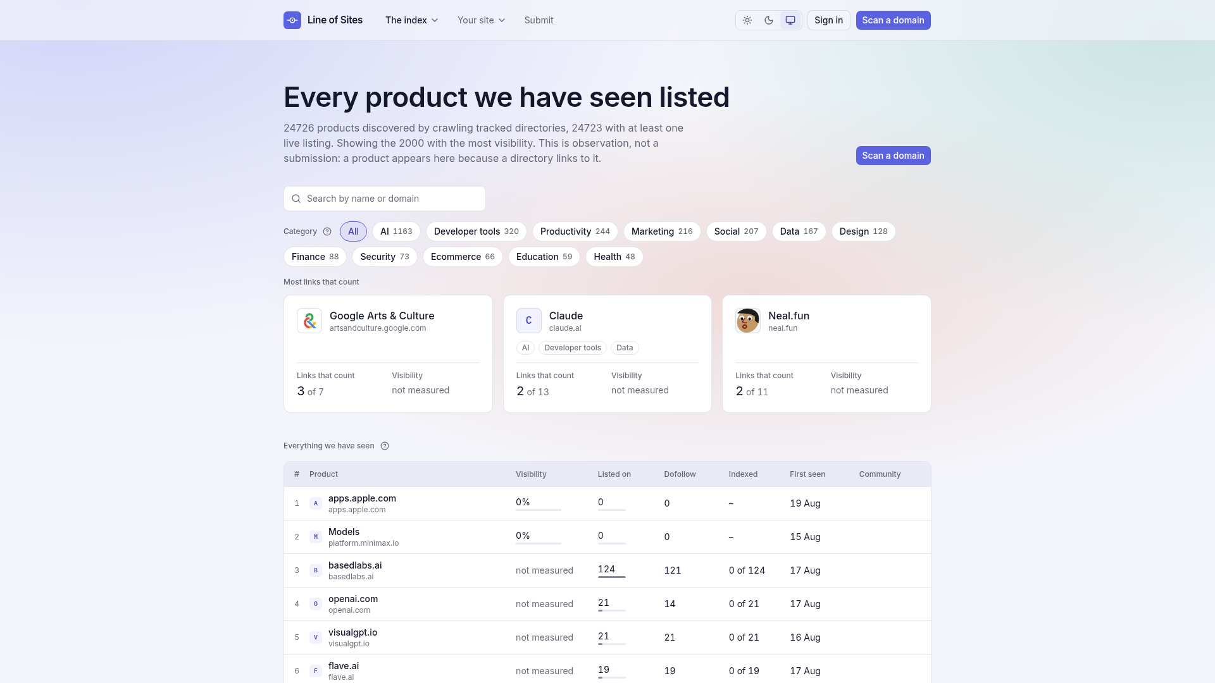The width and height of the screenshot is (1215, 683).
Task: Click Listed on bar for openai.com
Action: tap(612, 610)
